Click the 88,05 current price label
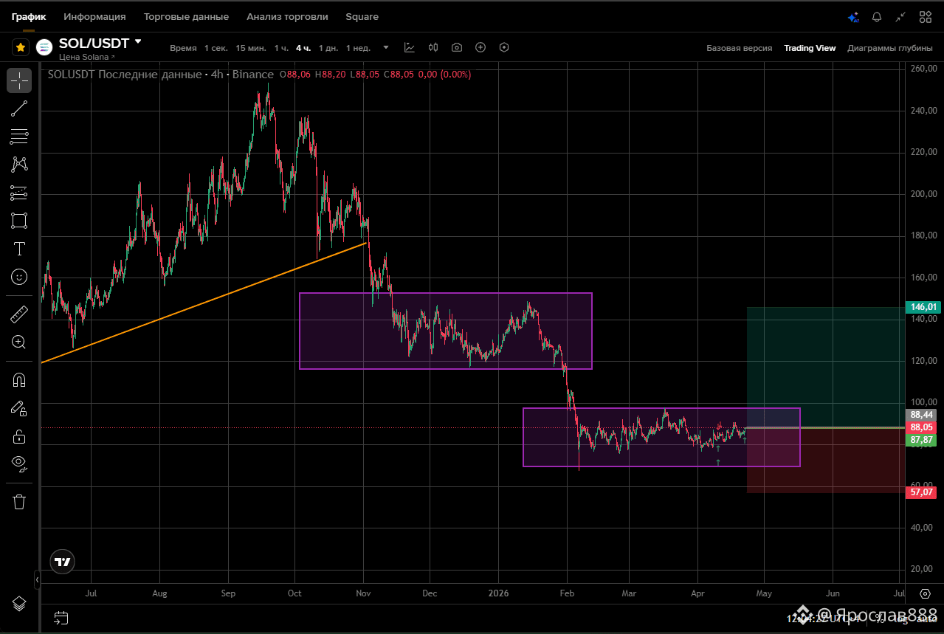Image resolution: width=944 pixels, height=634 pixels. (x=922, y=427)
